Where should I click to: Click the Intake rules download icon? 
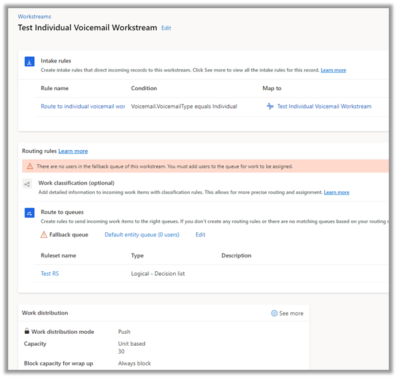click(x=30, y=62)
